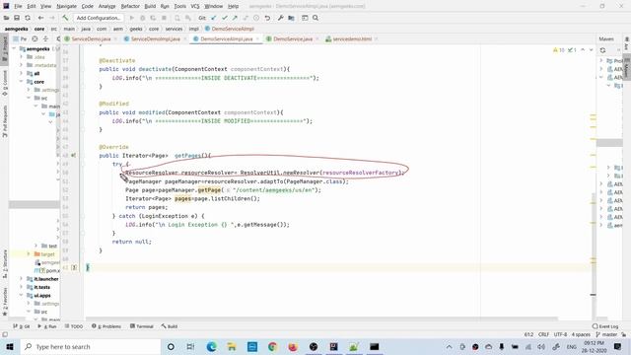The height and width of the screenshot is (355, 631).
Task: Click Git push green arrow icon
Action: click(235, 18)
